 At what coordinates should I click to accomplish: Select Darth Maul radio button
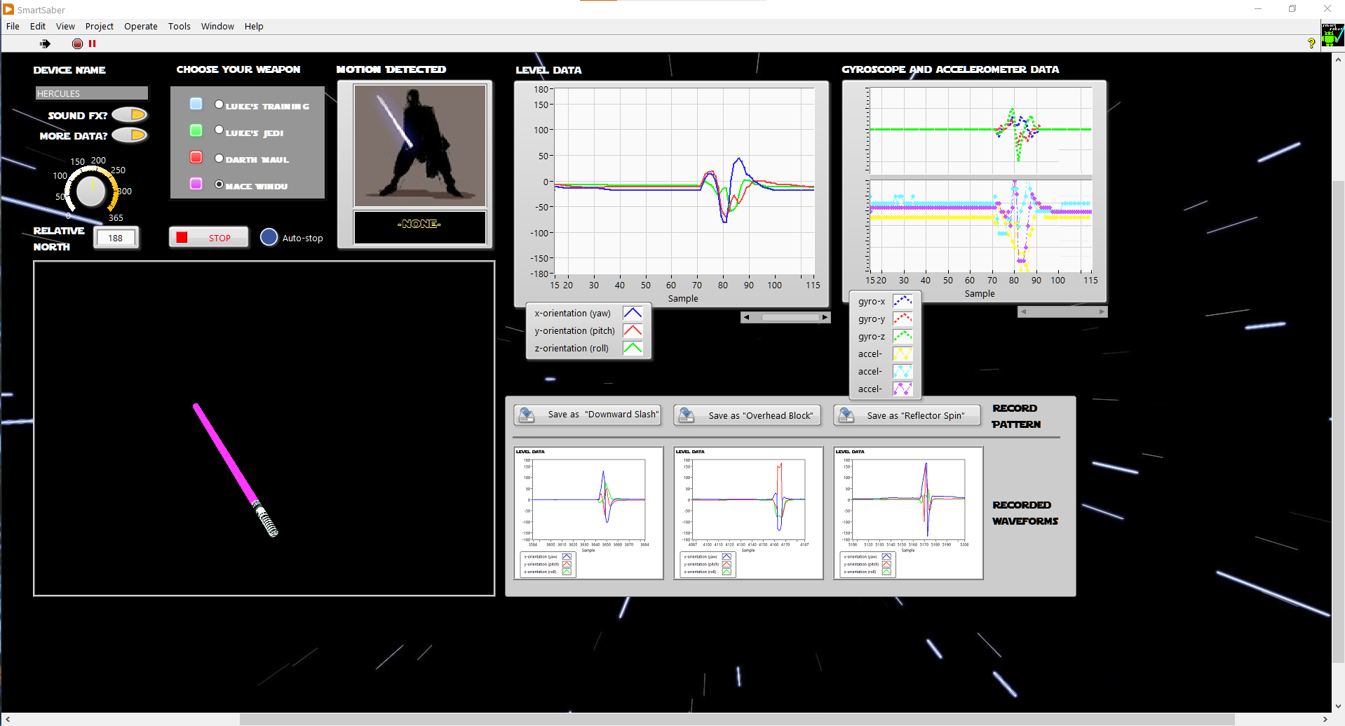(219, 158)
